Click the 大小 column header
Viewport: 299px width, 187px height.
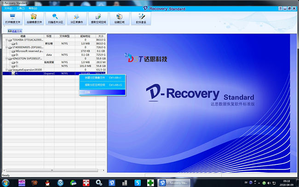tap(101, 36)
